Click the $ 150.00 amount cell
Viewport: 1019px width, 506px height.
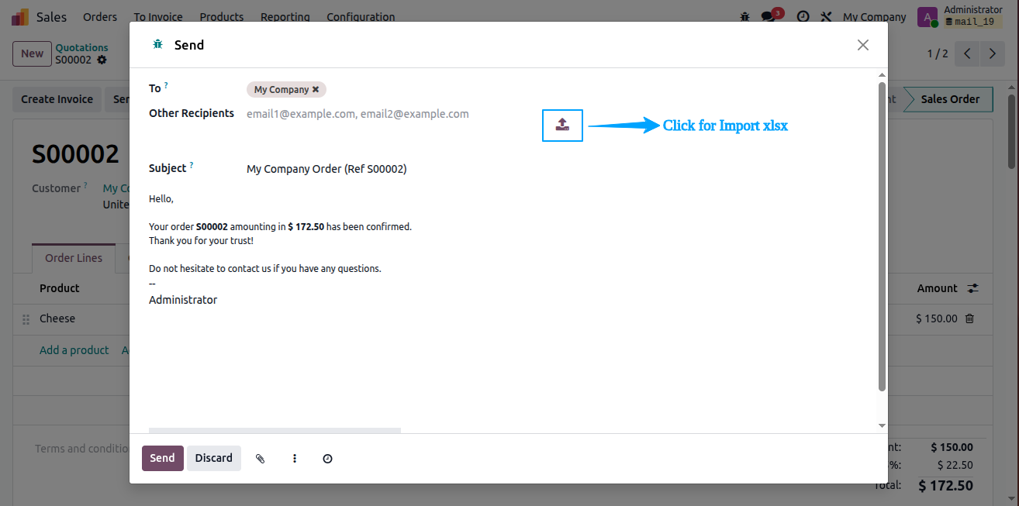click(936, 318)
